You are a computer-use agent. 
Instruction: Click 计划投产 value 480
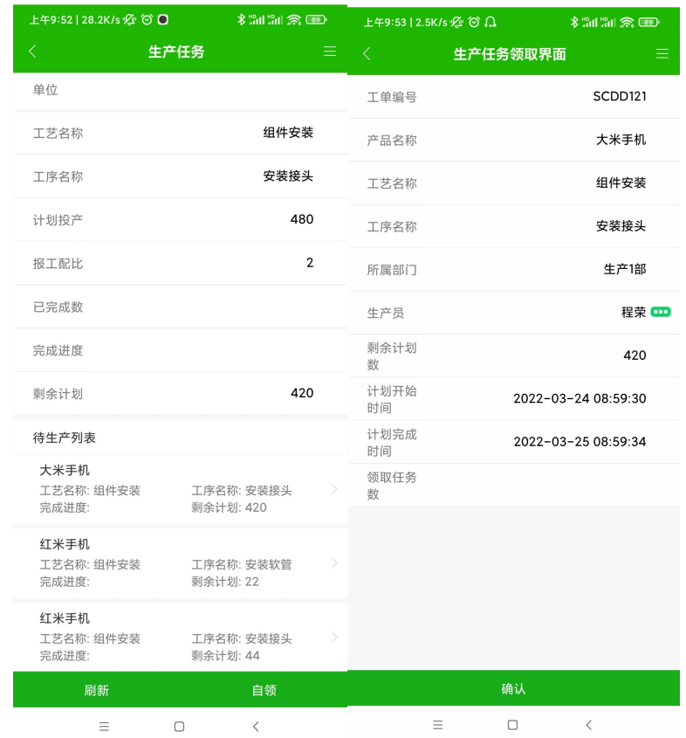(x=301, y=219)
